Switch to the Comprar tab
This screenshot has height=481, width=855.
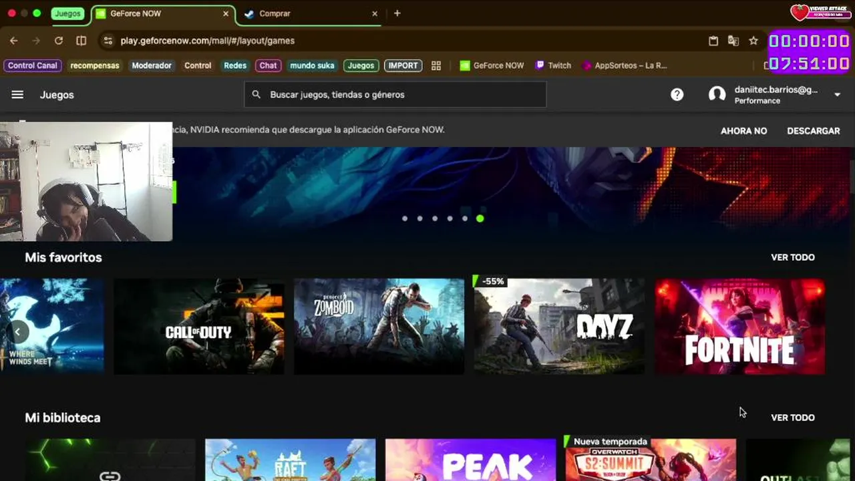tap(311, 13)
